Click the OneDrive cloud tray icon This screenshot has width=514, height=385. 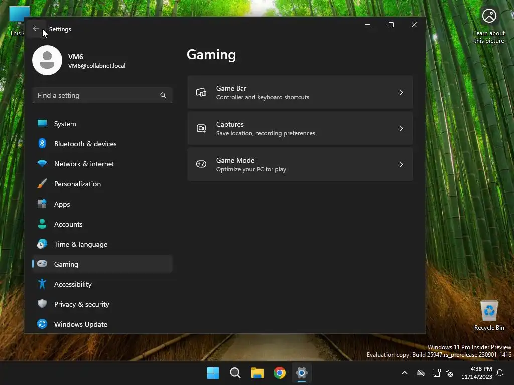[x=421, y=373]
